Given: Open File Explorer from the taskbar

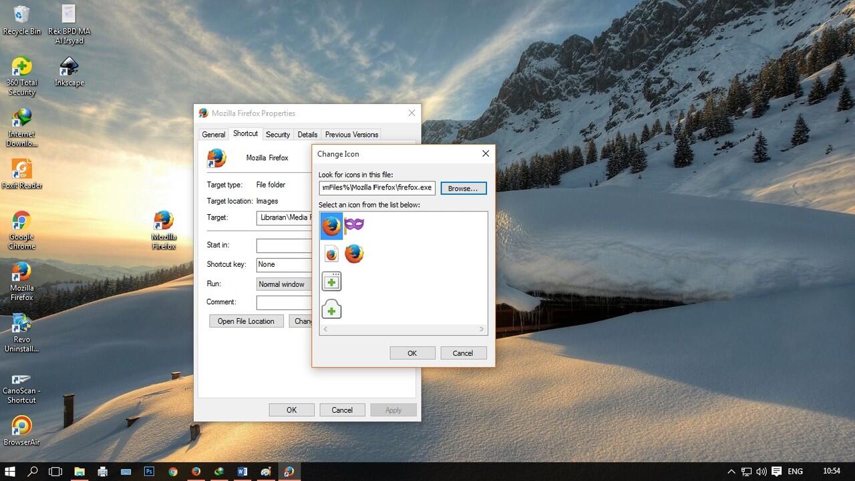Looking at the screenshot, I should [79, 471].
